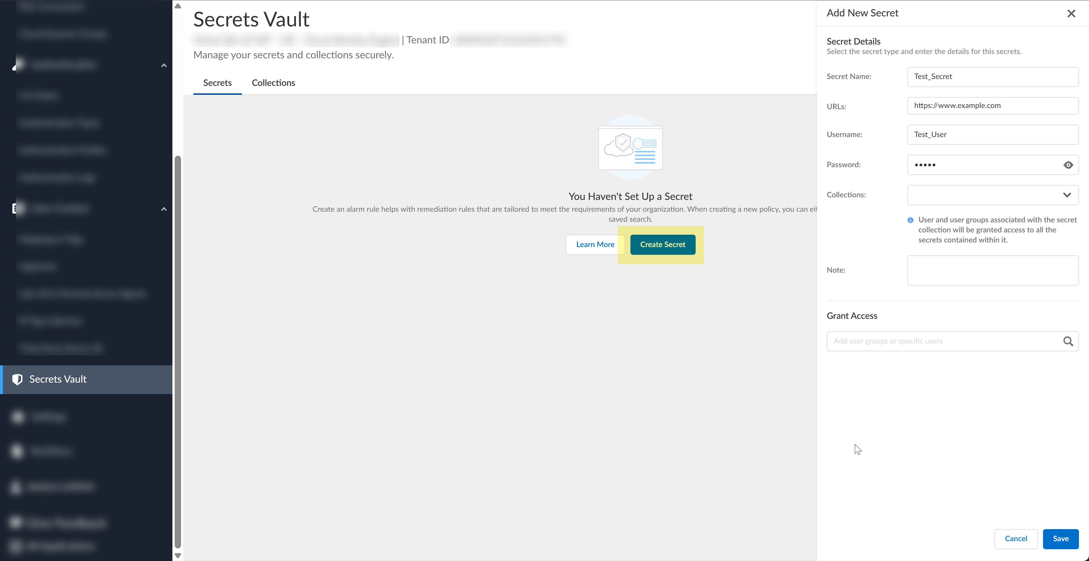The width and height of the screenshot is (1089, 561).
Task: Switch to the Collections tab
Action: [273, 83]
